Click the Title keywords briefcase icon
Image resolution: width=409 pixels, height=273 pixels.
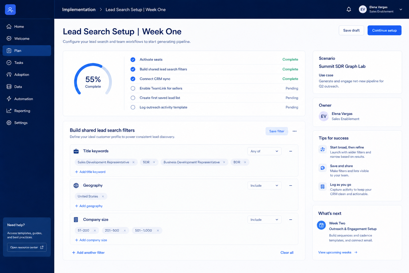[76, 151]
